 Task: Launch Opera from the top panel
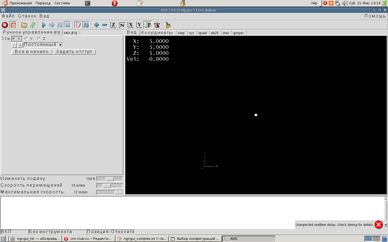click(x=115, y=3)
